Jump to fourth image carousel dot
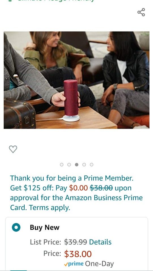 [x=84, y=164]
